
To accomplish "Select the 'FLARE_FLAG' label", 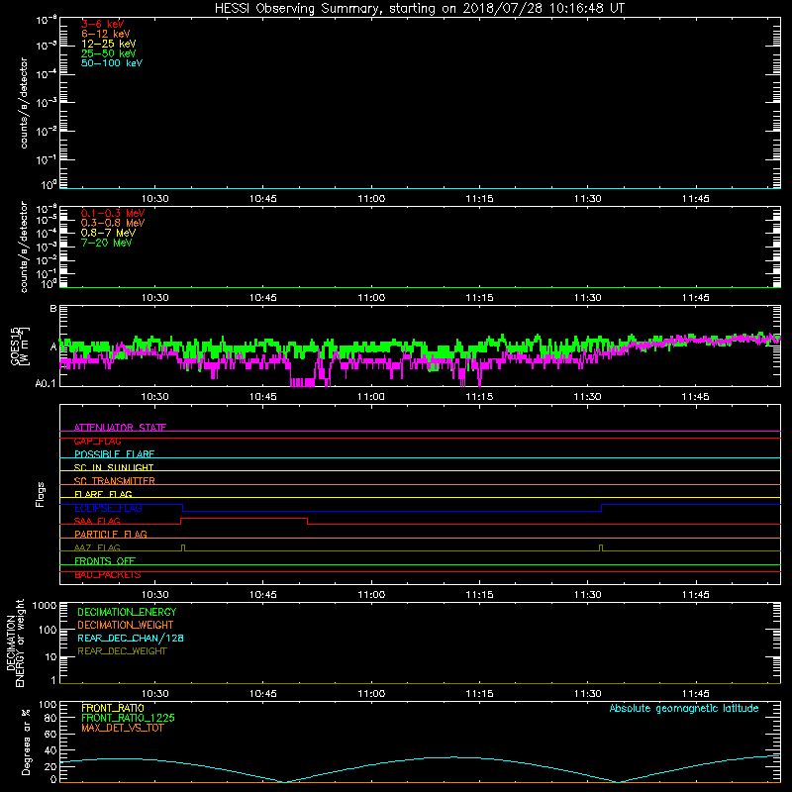I will click(103, 494).
